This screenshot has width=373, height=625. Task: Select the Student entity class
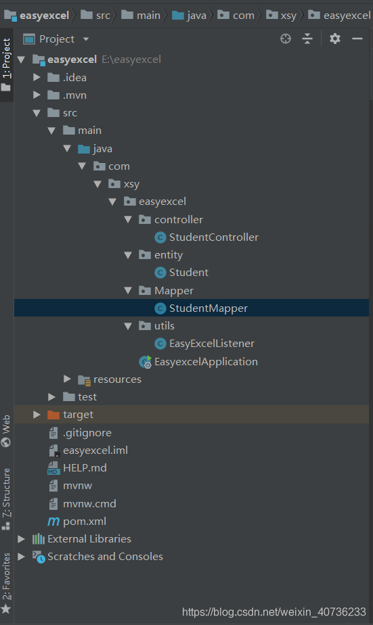coord(189,273)
